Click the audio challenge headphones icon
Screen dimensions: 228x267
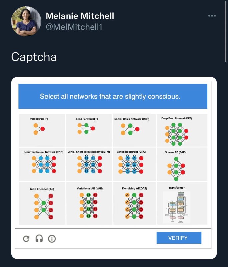point(39,238)
